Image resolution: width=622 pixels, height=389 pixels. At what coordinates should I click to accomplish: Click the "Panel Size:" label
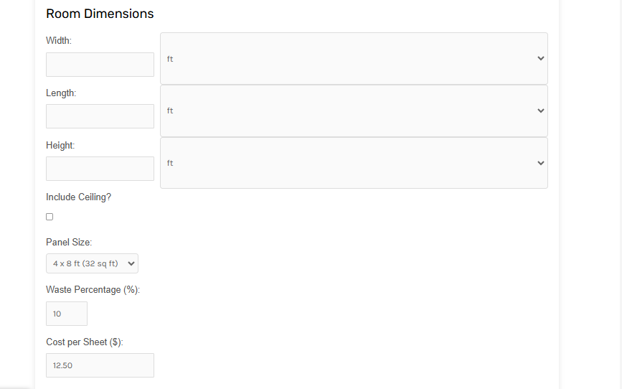pos(69,243)
